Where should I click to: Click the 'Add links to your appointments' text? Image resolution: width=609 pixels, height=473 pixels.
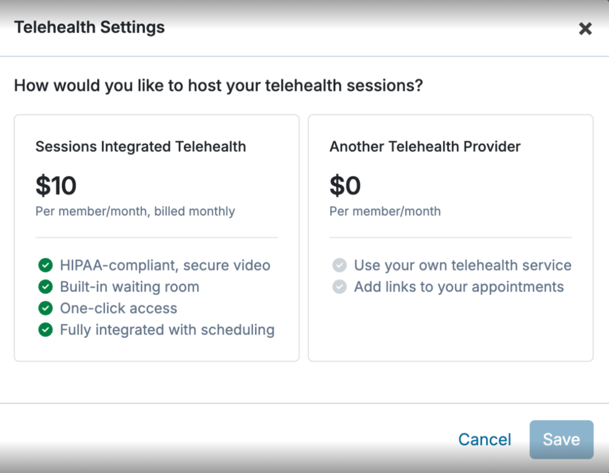click(x=459, y=287)
